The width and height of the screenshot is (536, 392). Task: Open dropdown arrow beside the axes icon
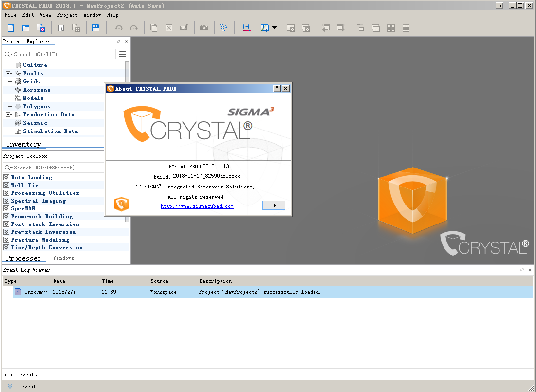[x=274, y=28]
